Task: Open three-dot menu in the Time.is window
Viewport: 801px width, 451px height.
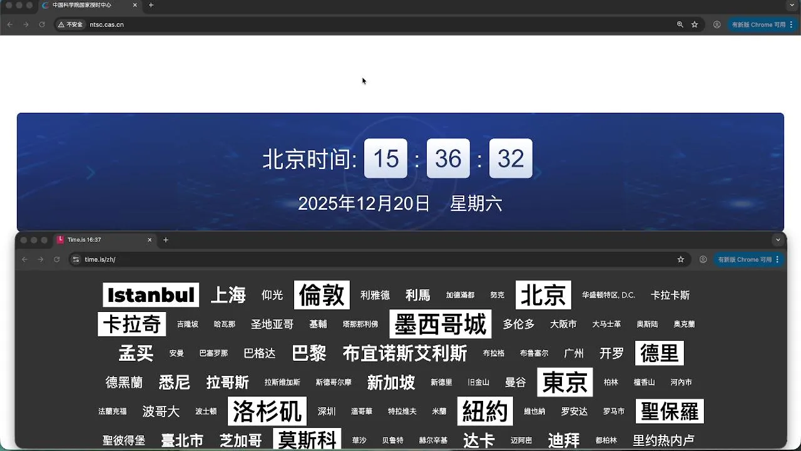Action: coord(778,259)
